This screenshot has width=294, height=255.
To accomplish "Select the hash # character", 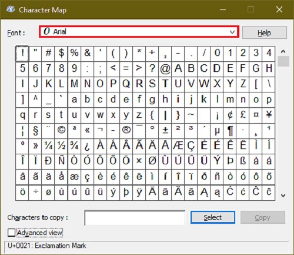I will pos(48,54).
